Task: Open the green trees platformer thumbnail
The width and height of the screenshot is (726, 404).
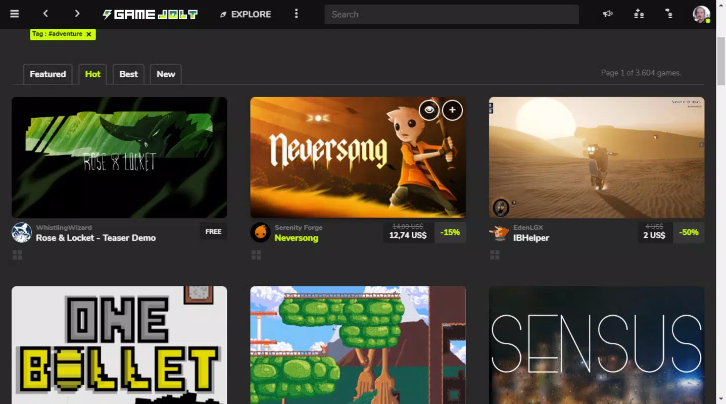Action: coord(358,345)
